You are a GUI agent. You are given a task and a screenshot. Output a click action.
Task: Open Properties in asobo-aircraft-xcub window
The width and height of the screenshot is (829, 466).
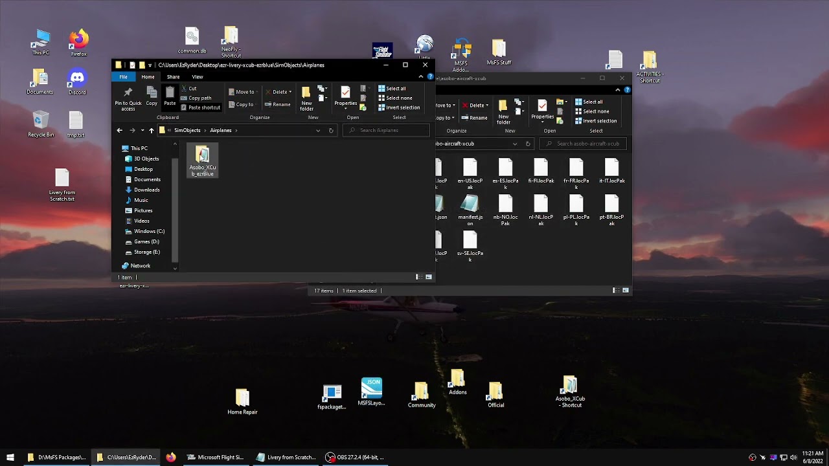[x=542, y=110]
